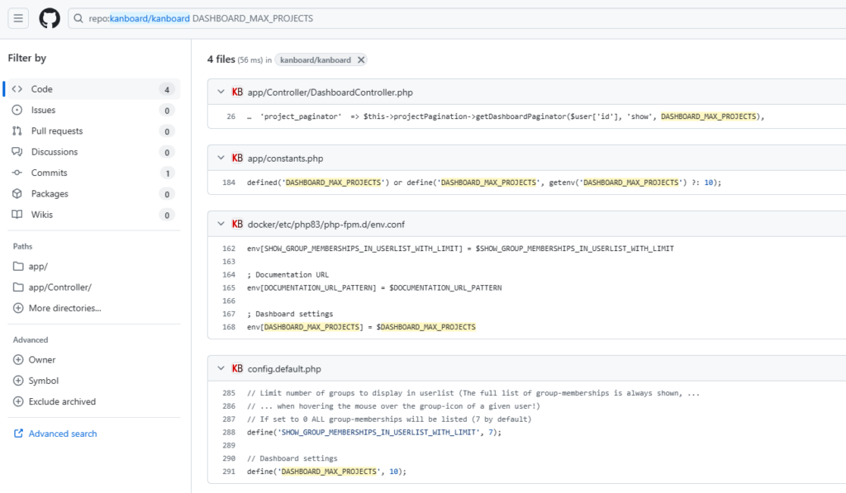Image resolution: width=846 pixels, height=493 pixels.
Task: Click the Code angle-brackets icon
Action: (17, 89)
